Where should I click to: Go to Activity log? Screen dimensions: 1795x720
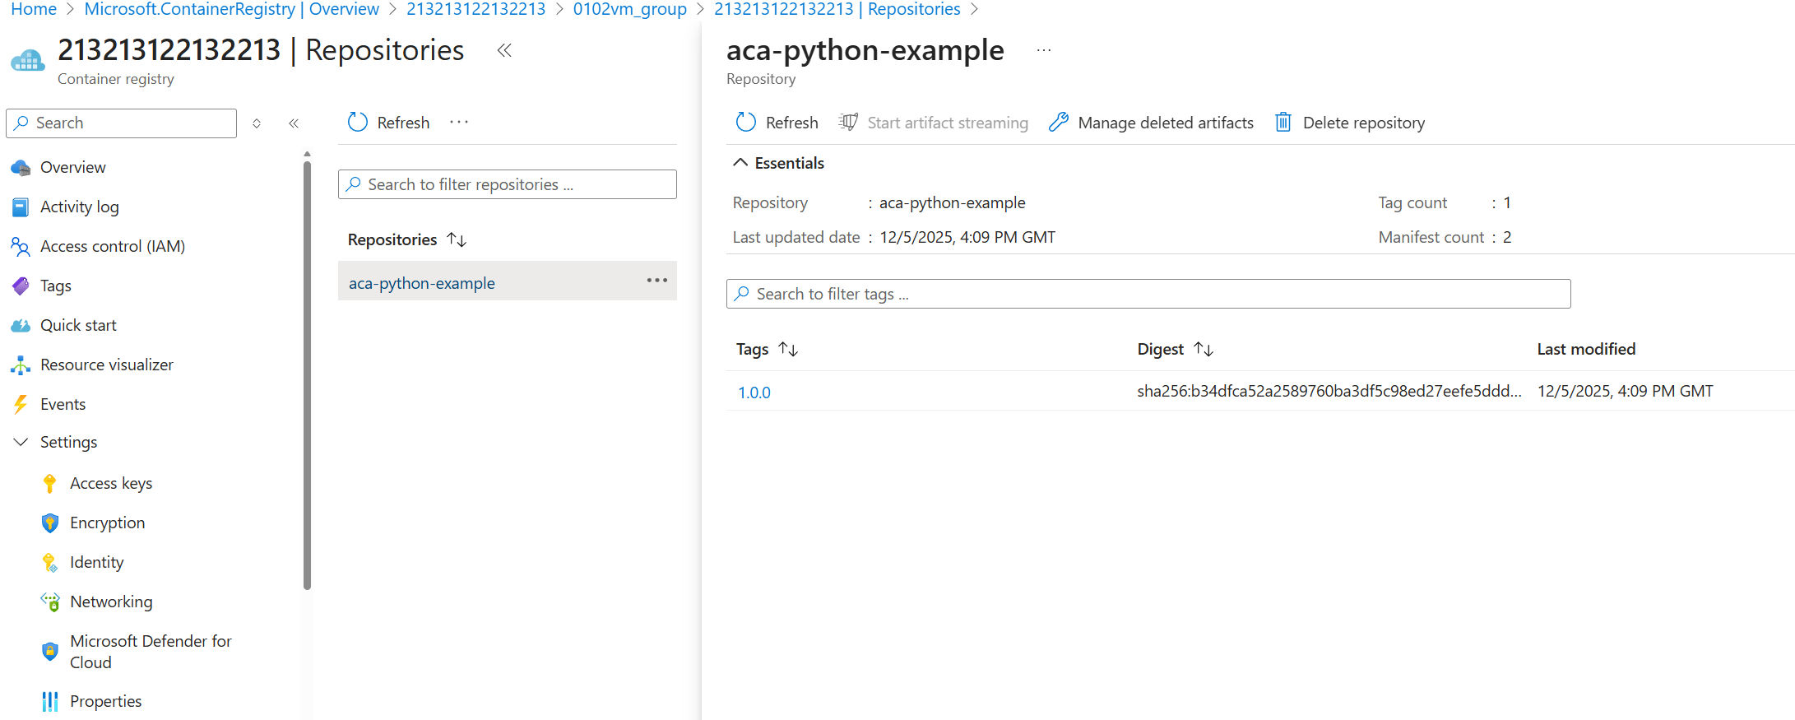point(79,207)
